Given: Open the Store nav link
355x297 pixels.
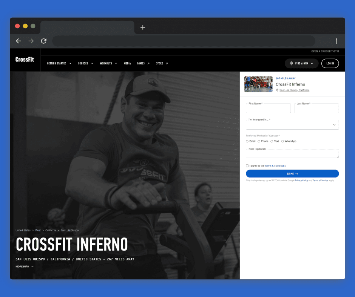Looking at the screenshot, I should [160, 64].
